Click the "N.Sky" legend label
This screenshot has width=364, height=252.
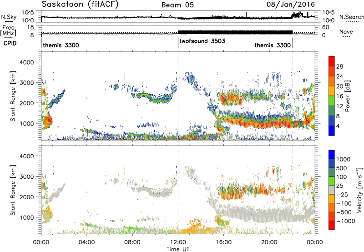pyautogui.click(x=9, y=17)
